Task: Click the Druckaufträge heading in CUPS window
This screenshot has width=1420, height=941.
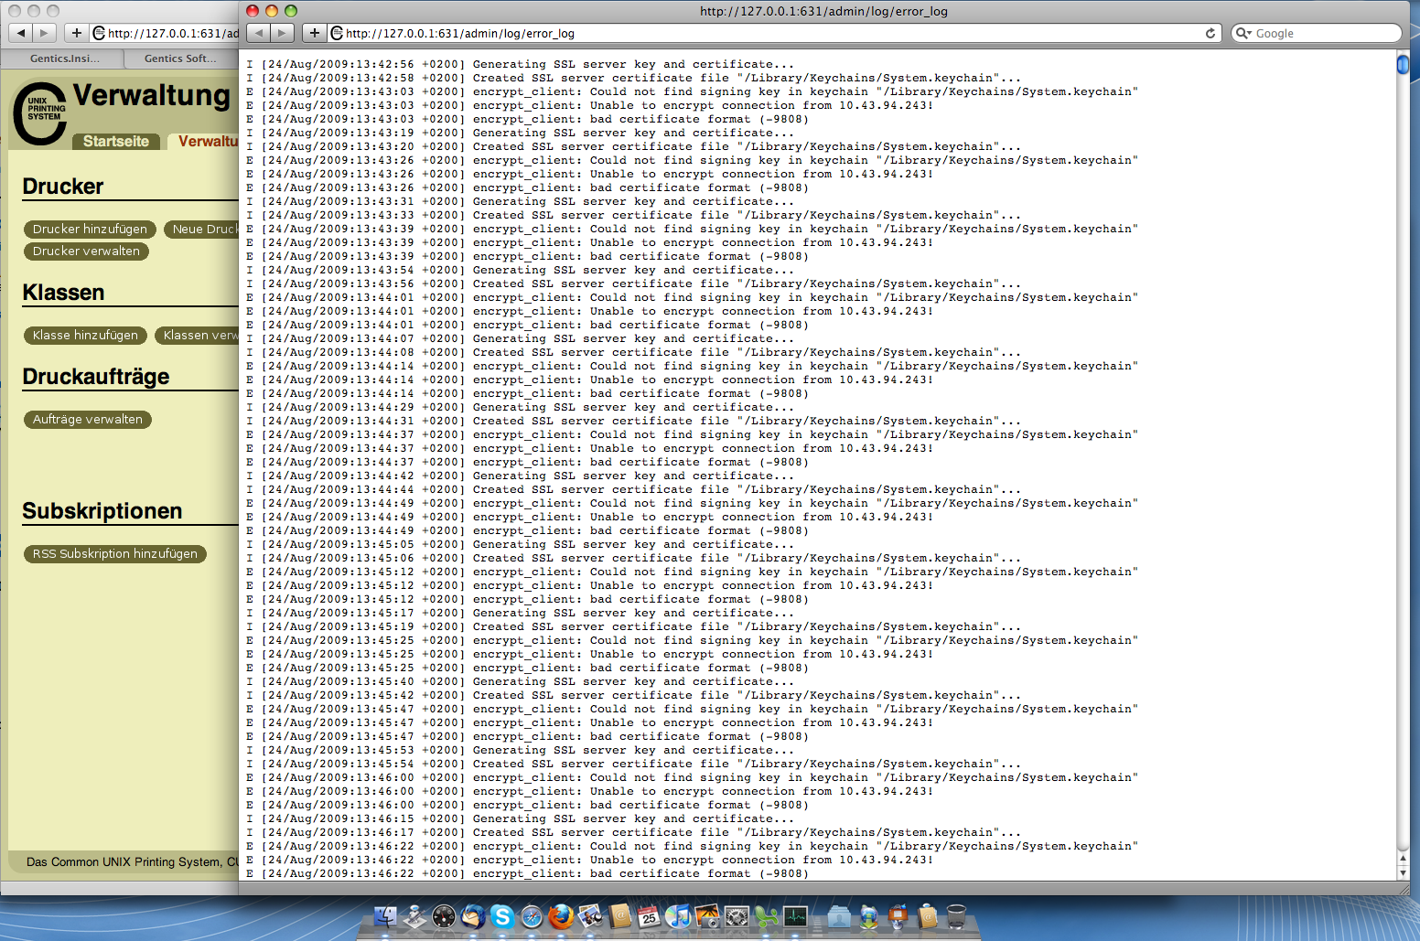Action: click(96, 377)
